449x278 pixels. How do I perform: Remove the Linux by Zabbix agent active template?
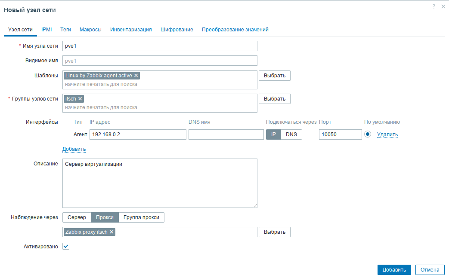(x=136, y=75)
